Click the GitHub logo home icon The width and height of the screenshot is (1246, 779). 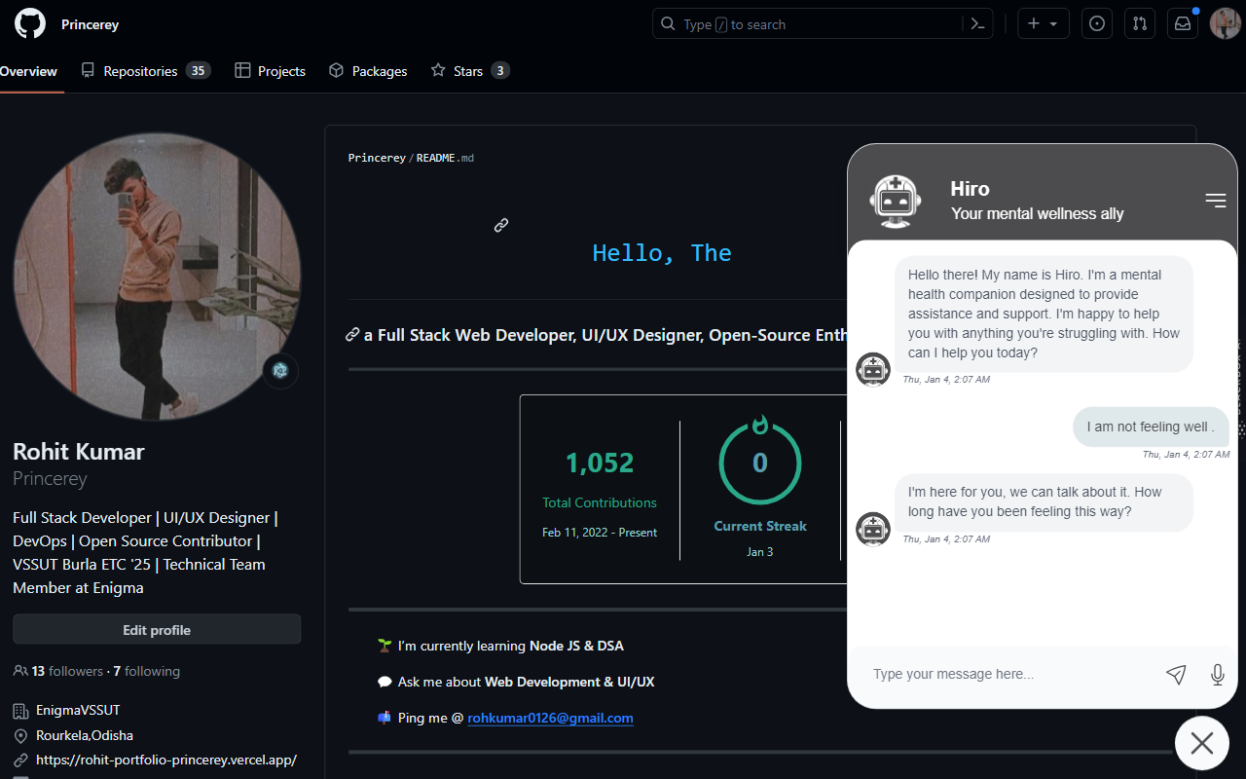pyautogui.click(x=30, y=24)
